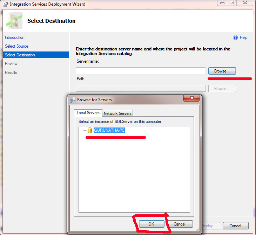Cancel the Browse for Servers dialog
Viewport: 256px width, 235px height.
click(180, 224)
